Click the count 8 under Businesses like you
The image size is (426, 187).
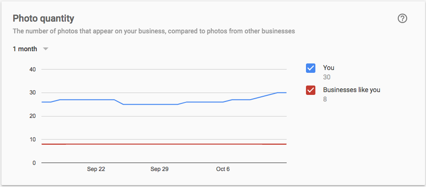pyautogui.click(x=325, y=100)
